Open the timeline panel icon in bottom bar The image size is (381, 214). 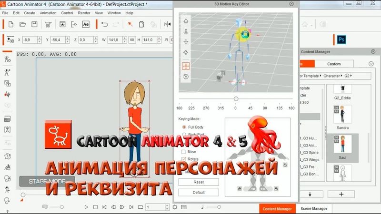point(184,207)
